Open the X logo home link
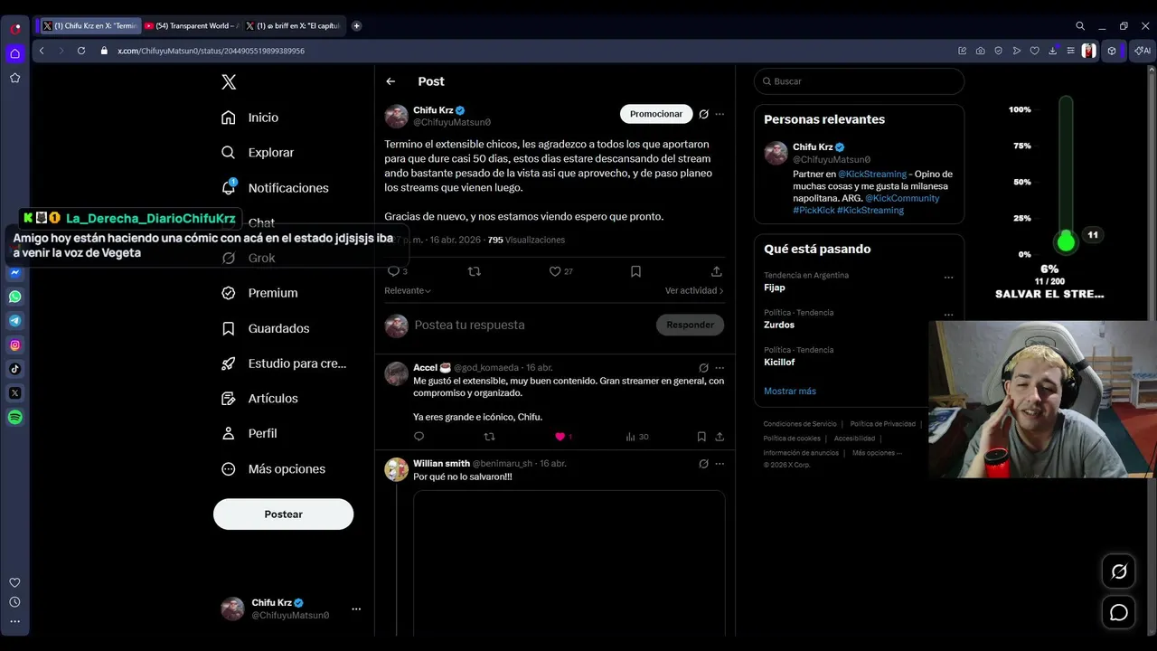Screen dimensions: 1157x651 (x=229, y=82)
